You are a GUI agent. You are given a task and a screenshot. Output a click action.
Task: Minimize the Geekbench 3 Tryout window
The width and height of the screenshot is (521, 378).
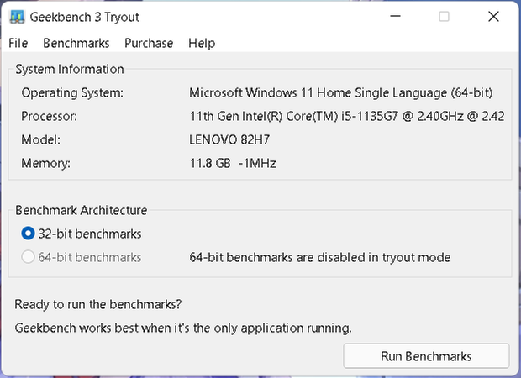click(x=395, y=16)
